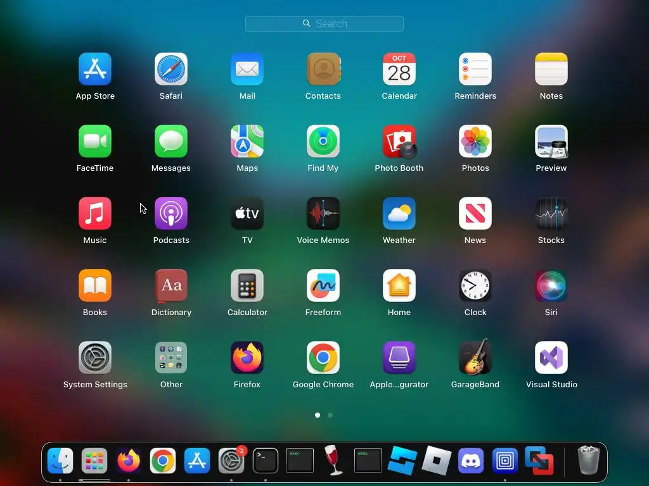Launch the Calculator app

tap(247, 285)
